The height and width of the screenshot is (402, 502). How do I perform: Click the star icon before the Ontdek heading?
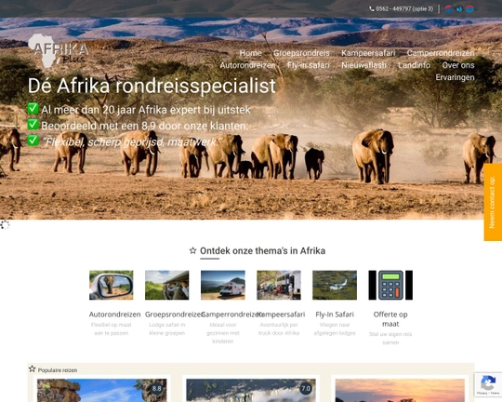coord(192,250)
